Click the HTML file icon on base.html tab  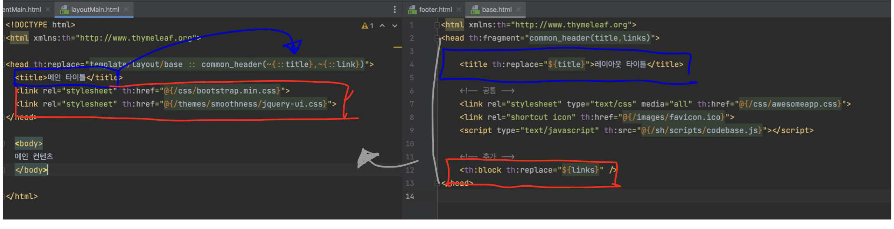[x=475, y=9]
